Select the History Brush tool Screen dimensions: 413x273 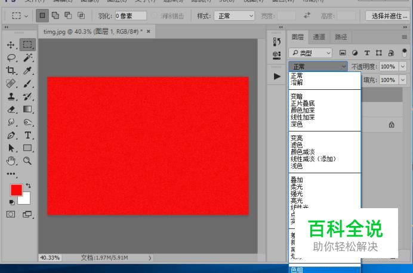(x=27, y=96)
